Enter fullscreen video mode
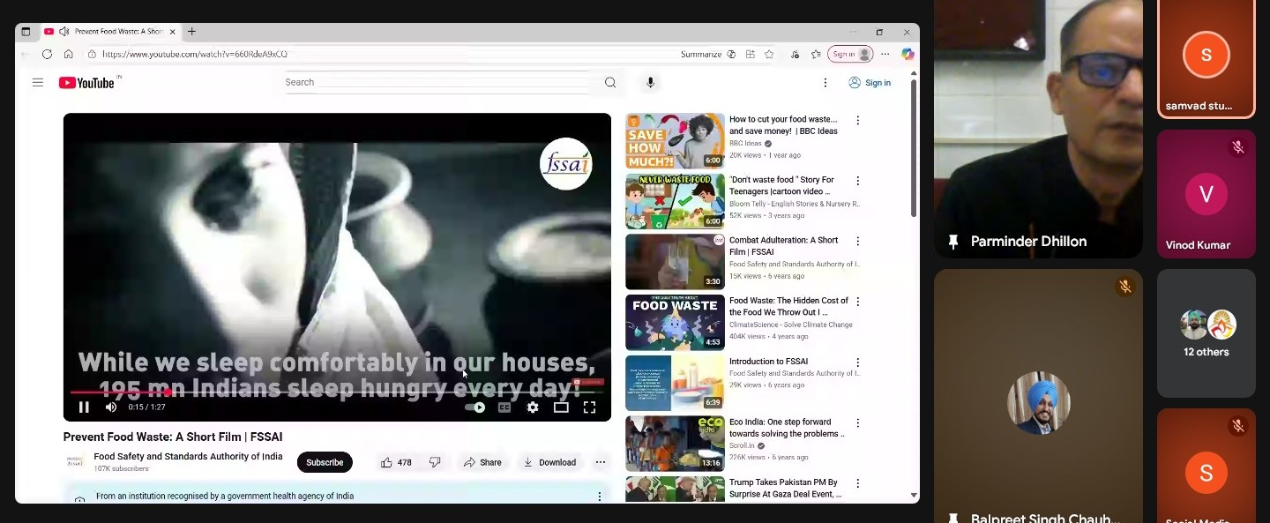The width and height of the screenshot is (1270, 523). click(x=589, y=407)
